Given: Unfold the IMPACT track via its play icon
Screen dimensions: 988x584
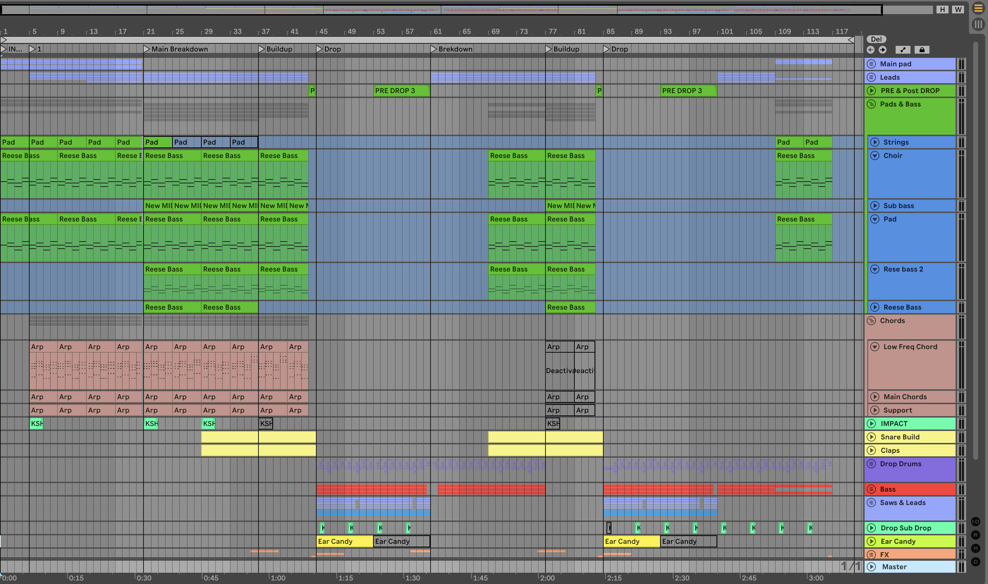Looking at the screenshot, I should tap(872, 424).
